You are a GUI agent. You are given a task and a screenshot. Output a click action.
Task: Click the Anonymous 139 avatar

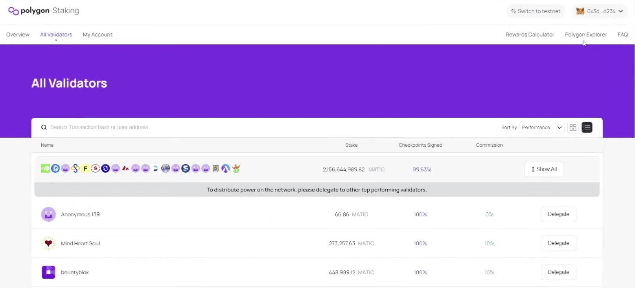point(48,214)
